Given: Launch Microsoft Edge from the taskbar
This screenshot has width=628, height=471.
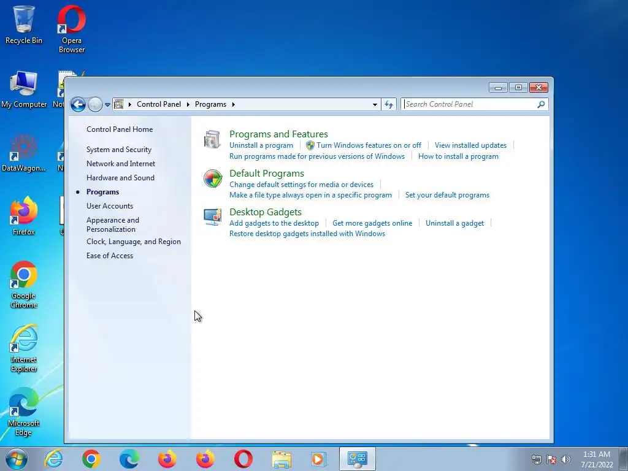Looking at the screenshot, I should pyautogui.click(x=129, y=459).
